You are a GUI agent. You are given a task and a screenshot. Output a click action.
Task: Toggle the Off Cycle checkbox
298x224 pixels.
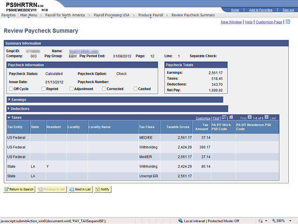click(x=11, y=89)
